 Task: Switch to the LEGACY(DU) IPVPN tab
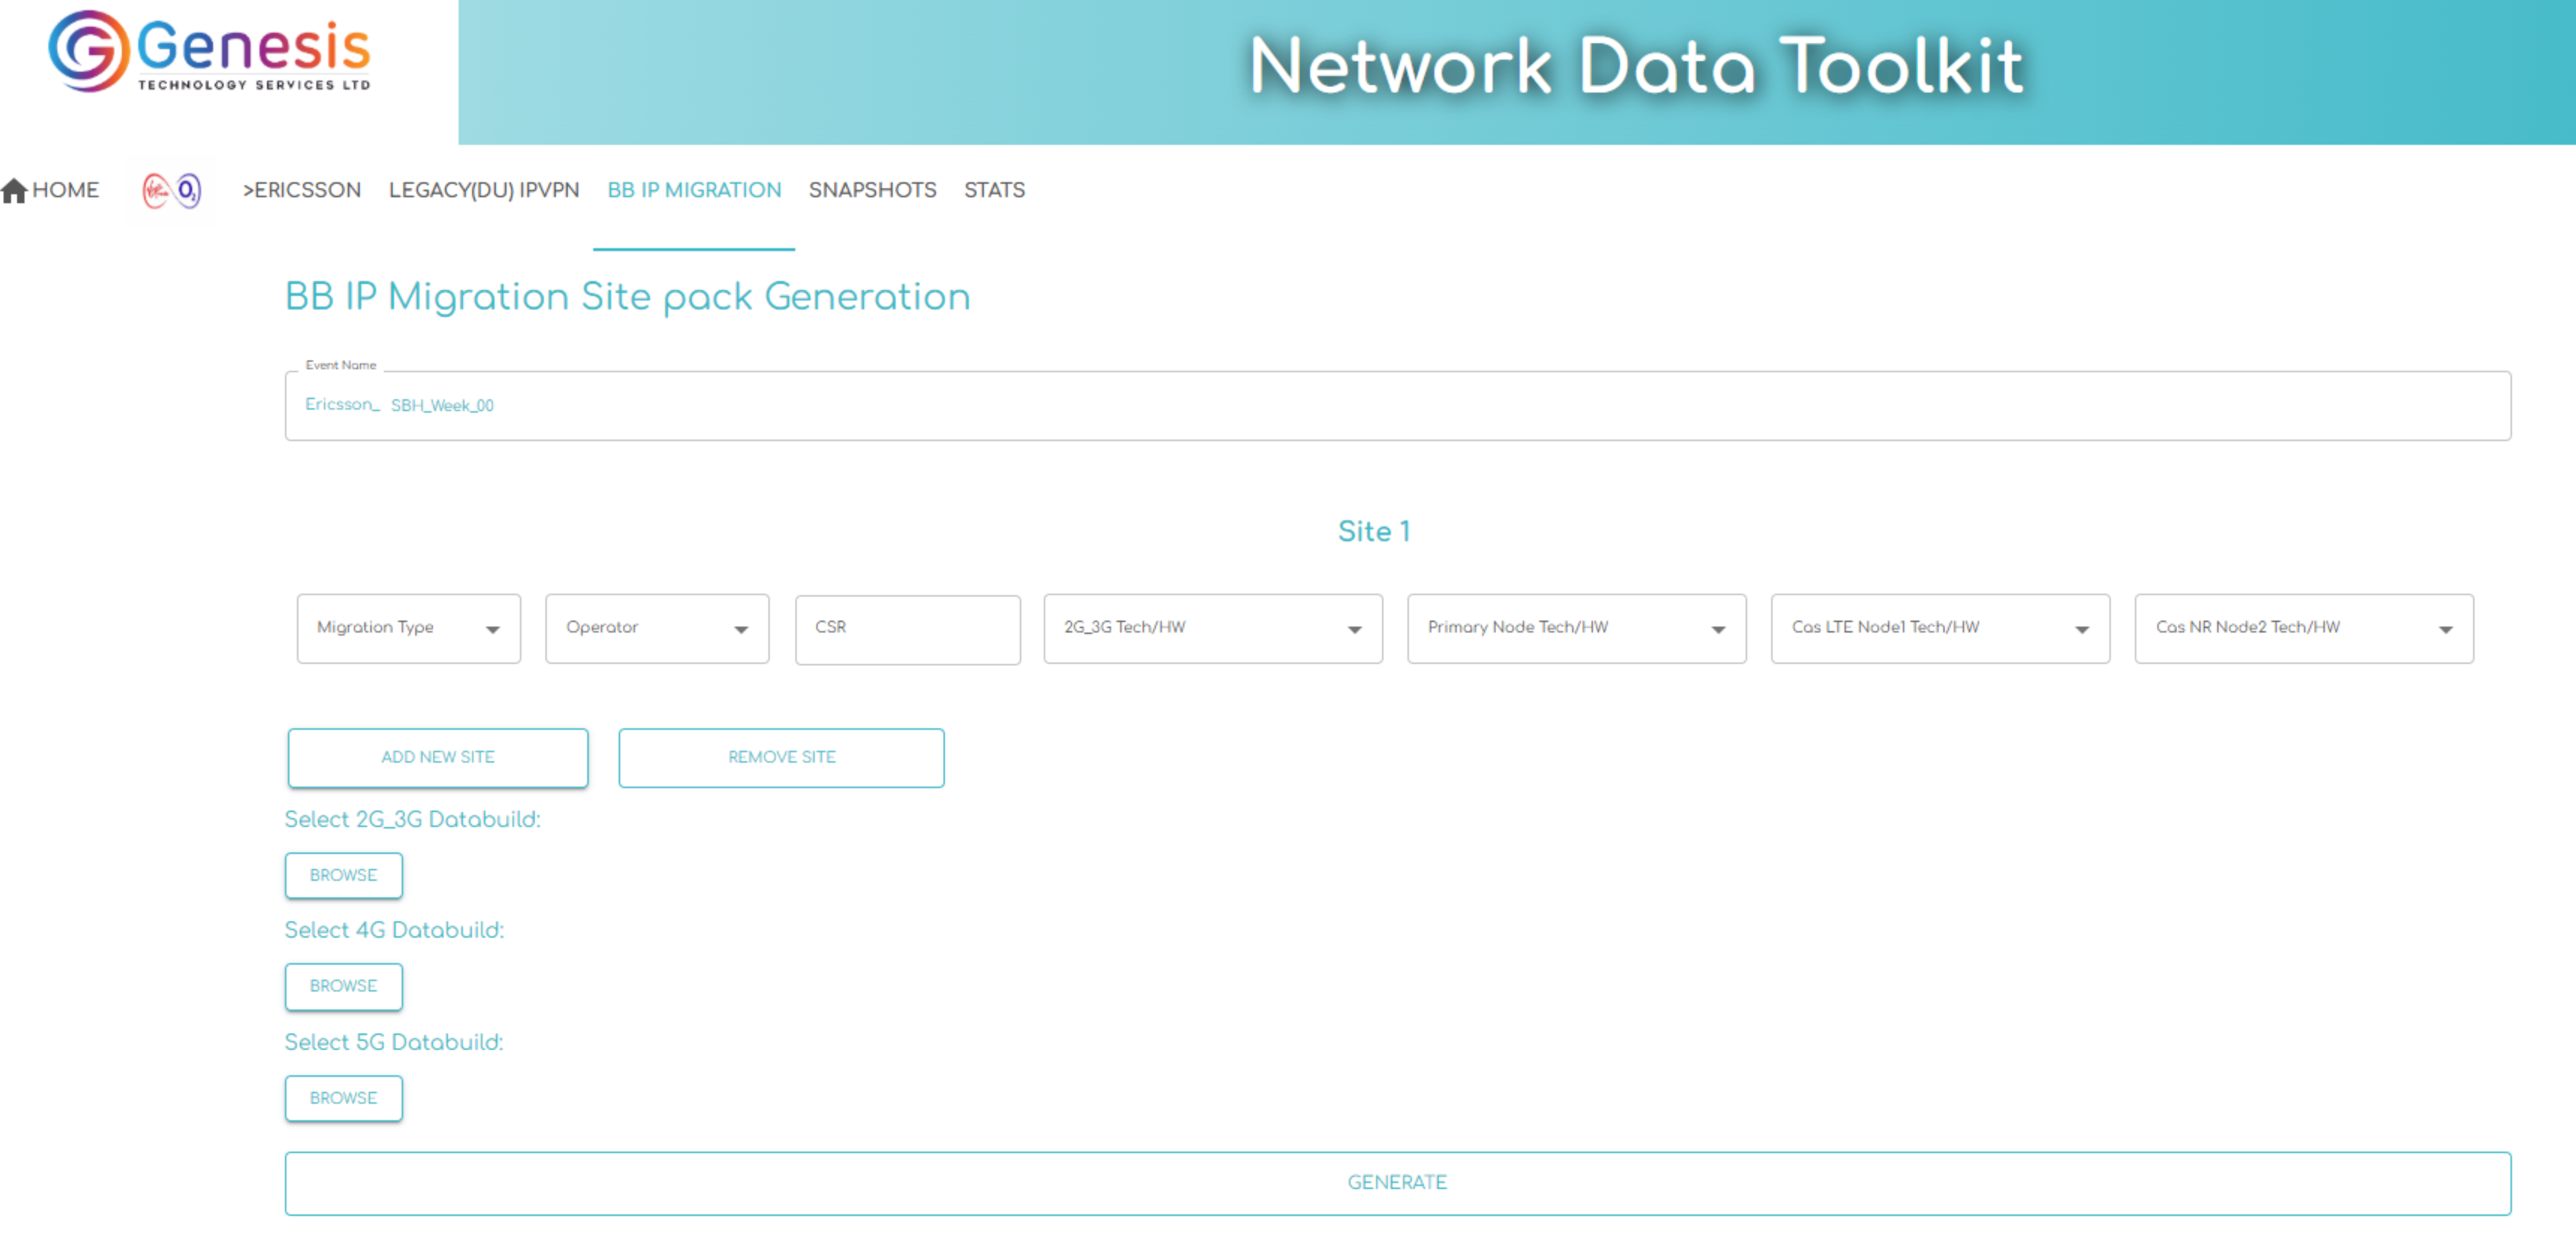pyautogui.click(x=483, y=190)
